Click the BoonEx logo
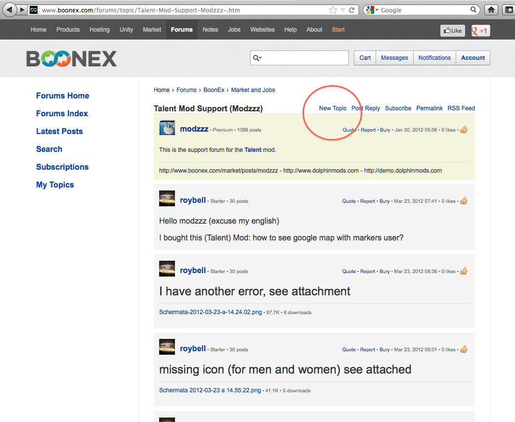 (x=72, y=58)
